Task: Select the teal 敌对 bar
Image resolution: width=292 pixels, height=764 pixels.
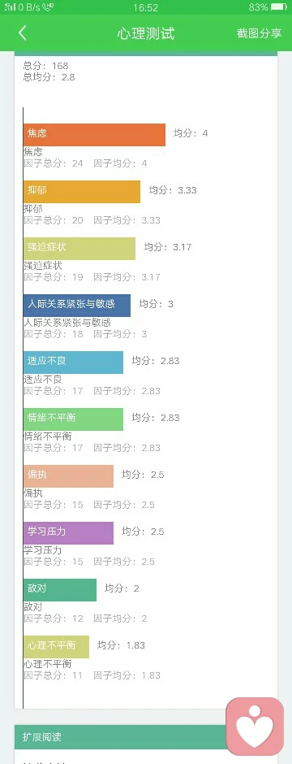Action: 60,590
